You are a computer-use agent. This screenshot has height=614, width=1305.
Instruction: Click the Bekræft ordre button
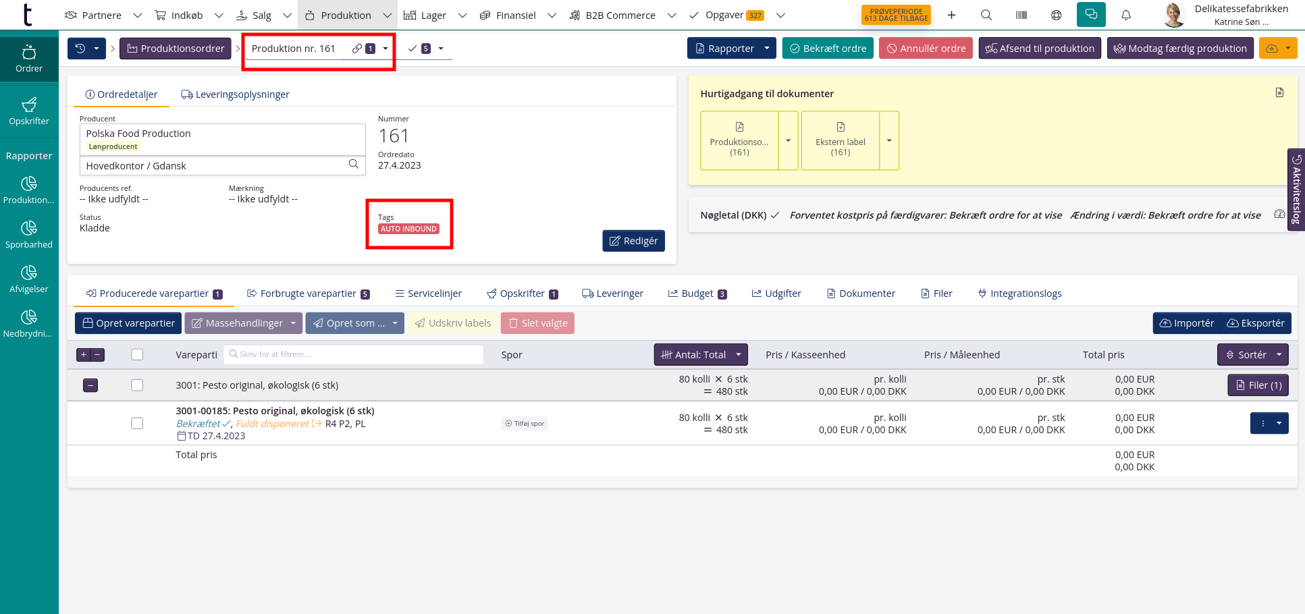click(x=828, y=49)
